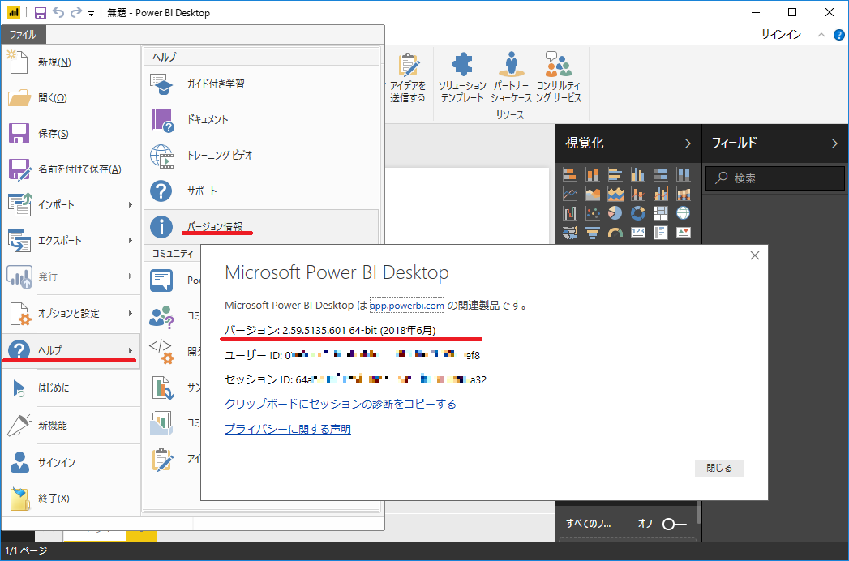This screenshot has width=849, height=561.
Task: Choose 終了(X) in the file menu
Action: 71,499
